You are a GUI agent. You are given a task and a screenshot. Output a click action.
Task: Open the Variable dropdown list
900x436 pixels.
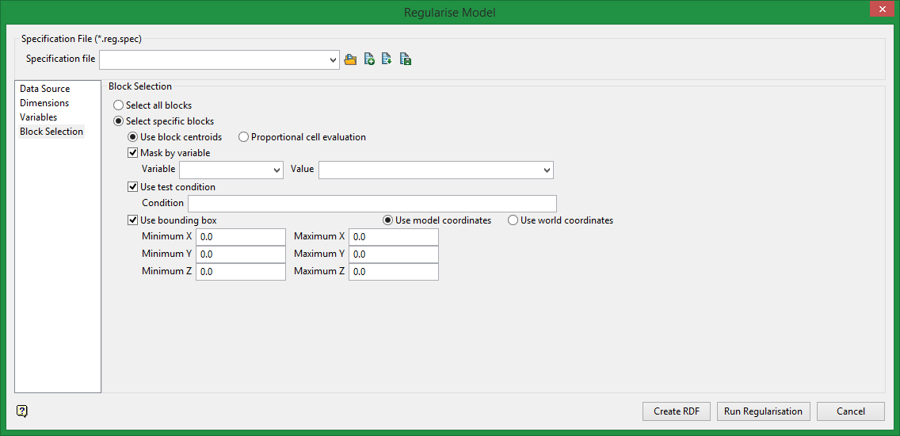[x=276, y=170]
